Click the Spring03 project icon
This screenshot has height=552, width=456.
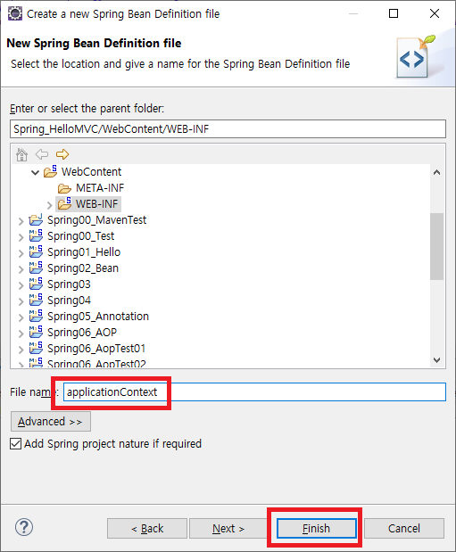[x=36, y=284]
